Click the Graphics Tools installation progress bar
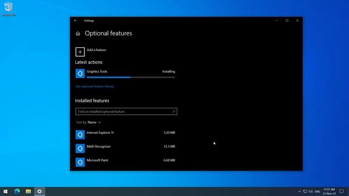The height and width of the screenshot is (196, 349). (131, 77)
